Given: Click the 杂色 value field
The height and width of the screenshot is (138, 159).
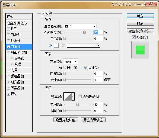Looking at the screenshot, I should (x=98, y=39).
